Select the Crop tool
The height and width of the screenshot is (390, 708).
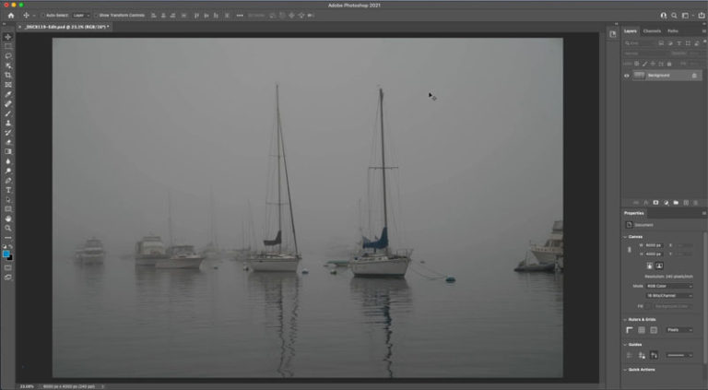[x=8, y=75]
